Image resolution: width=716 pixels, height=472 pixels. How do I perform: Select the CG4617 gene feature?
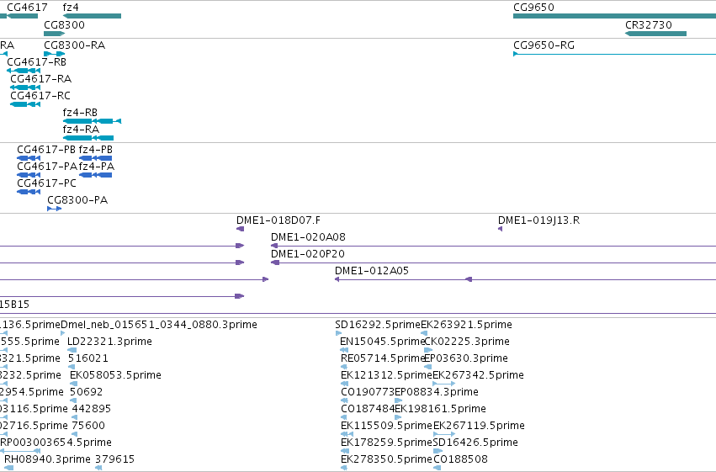pos(23,16)
